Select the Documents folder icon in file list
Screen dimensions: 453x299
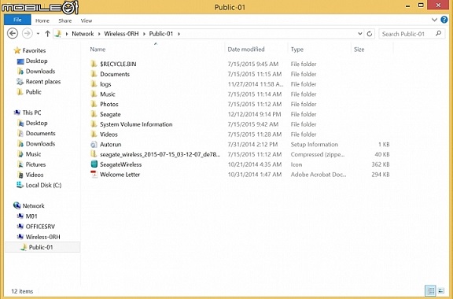pyautogui.click(x=94, y=74)
